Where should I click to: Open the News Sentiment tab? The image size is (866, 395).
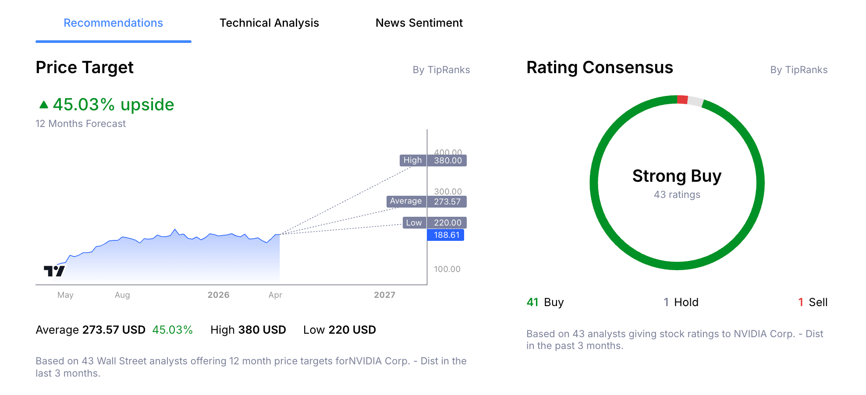pyautogui.click(x=419, y=23)
